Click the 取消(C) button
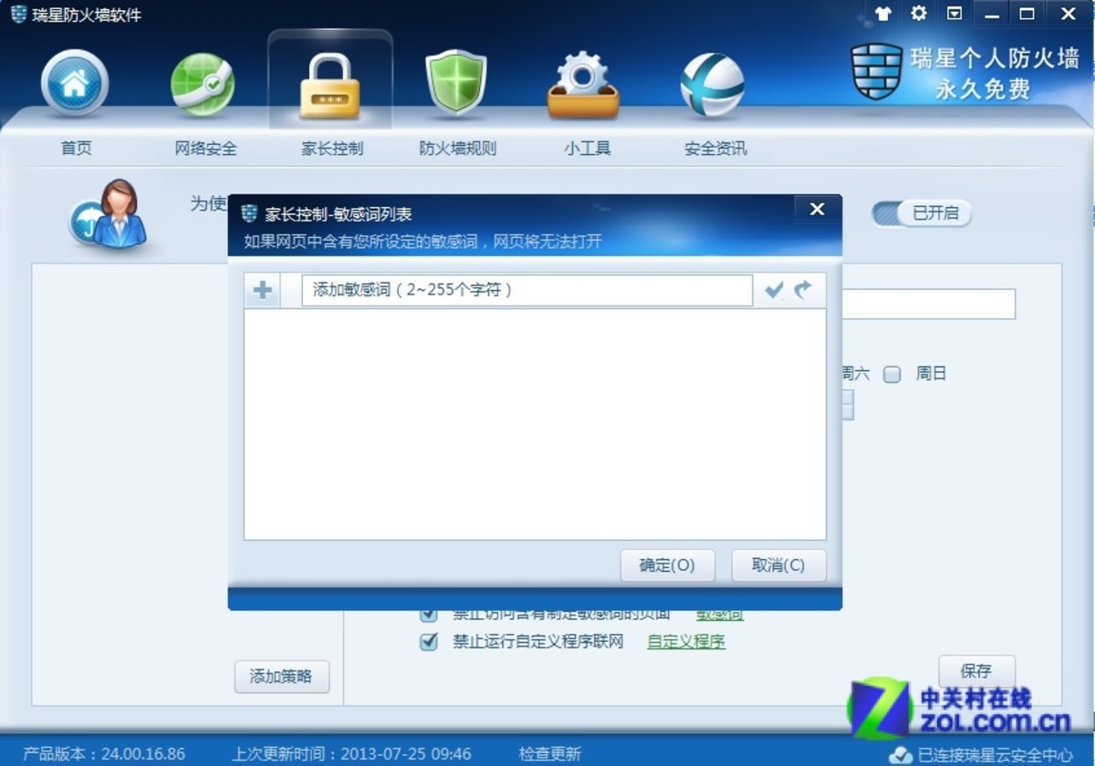Viewport: 1095px width, 766px height. (x=778, y=565)
